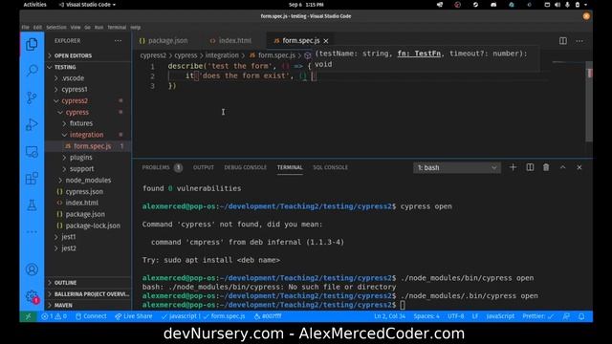The width and height of the screenshot is (612, 344).
Task: Expand the node_modules folder
Action: coord(88,181)
